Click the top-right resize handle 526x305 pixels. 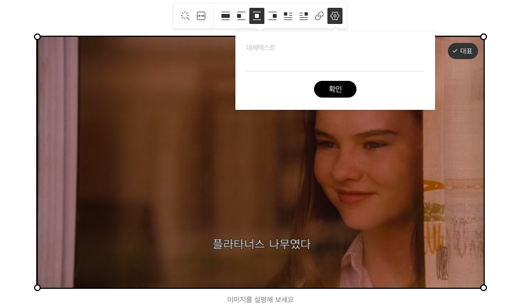point(484,37)
